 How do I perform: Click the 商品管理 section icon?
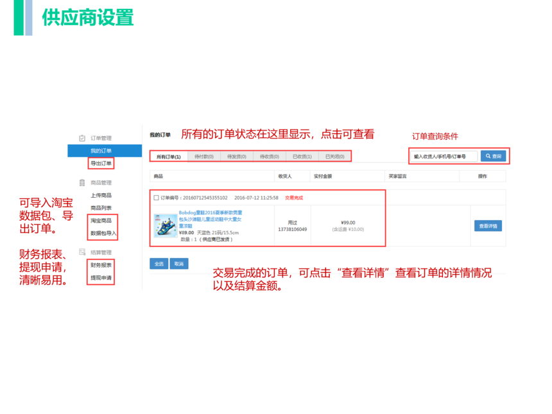(x=82, y=183)
